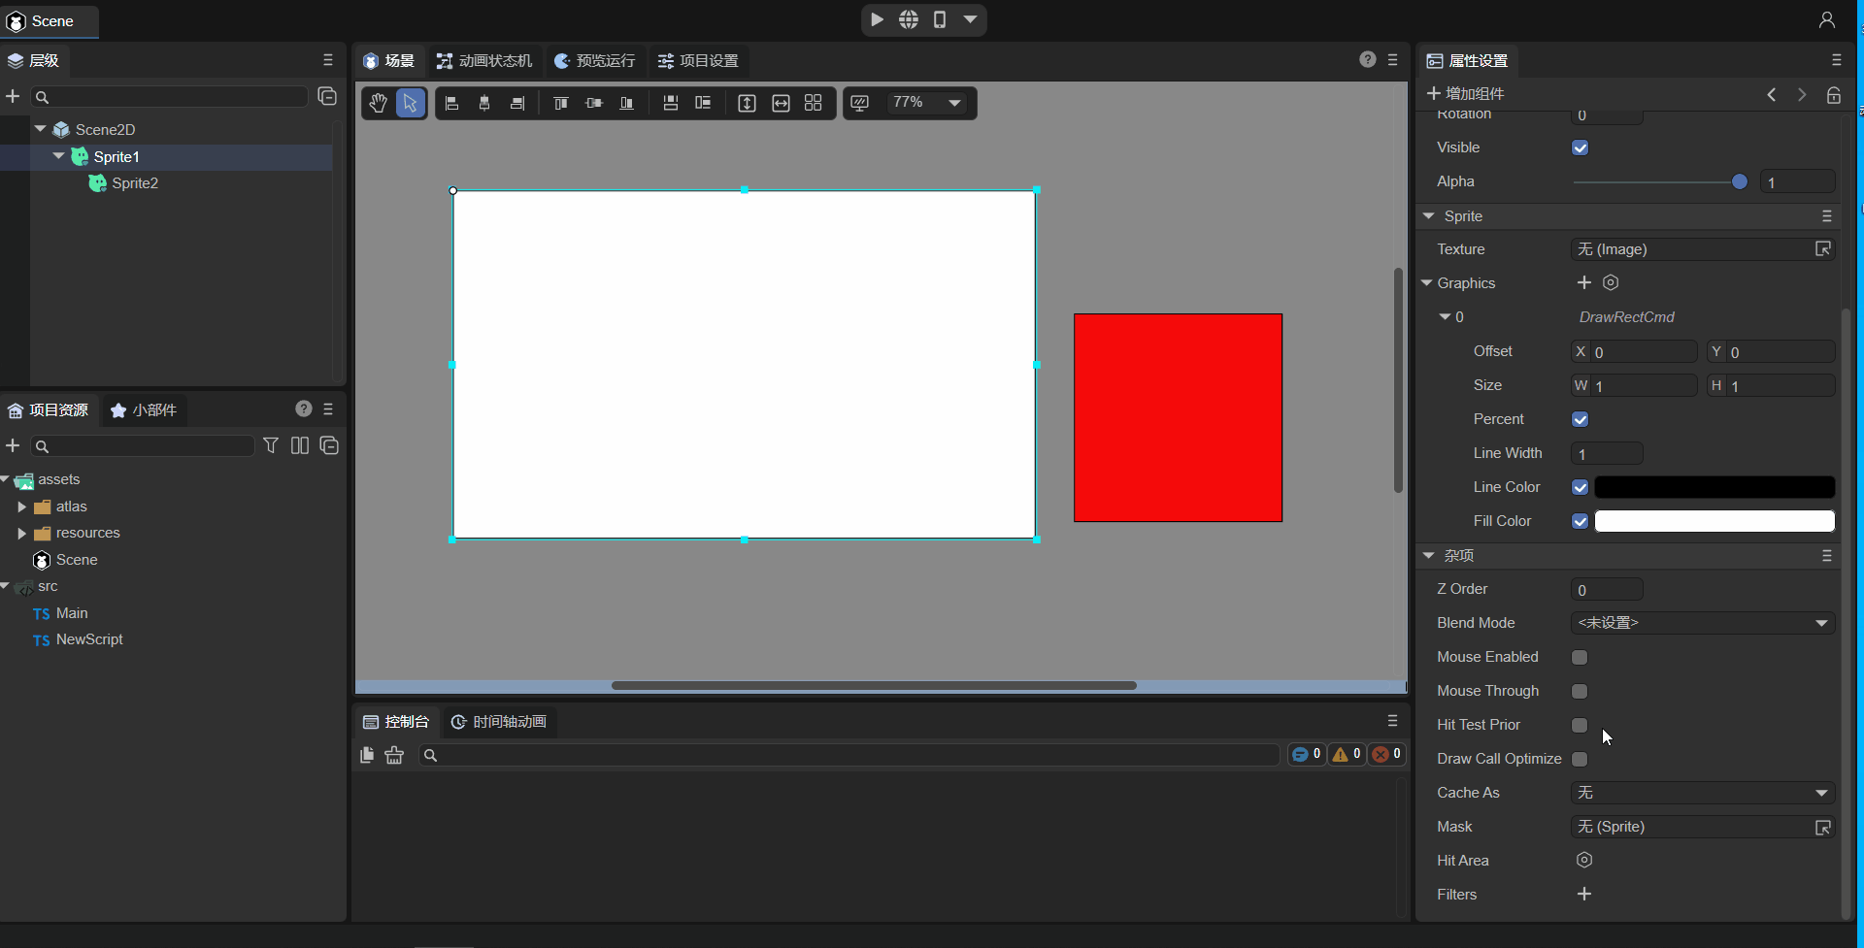This screenshot has width=1864, height=948.
Task: Click the filter icon in project assets
Action: pos(271,445)
